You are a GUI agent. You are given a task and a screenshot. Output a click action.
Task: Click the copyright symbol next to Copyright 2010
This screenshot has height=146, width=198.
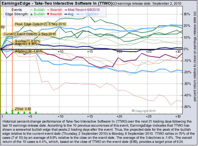click(x=133, y=111)
